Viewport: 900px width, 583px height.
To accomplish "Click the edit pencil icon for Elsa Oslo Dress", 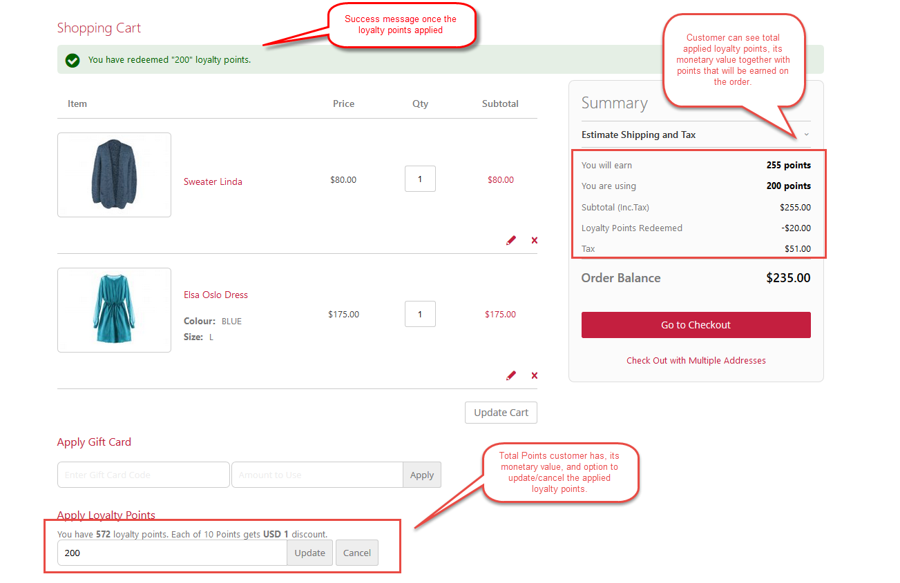I will [511, 375].
